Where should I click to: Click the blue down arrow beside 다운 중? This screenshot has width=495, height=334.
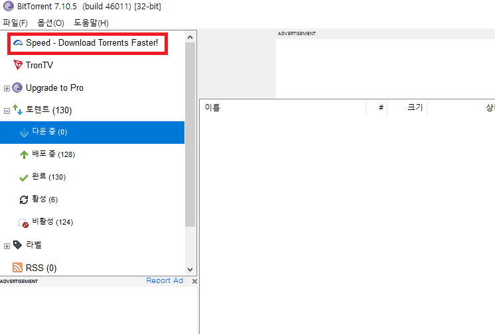24,133
